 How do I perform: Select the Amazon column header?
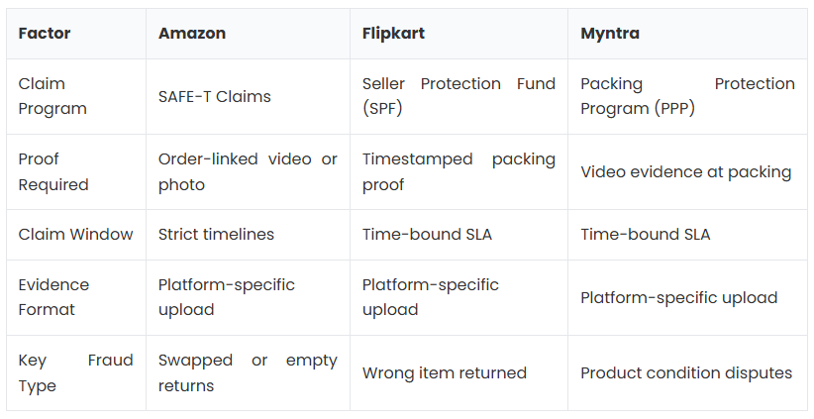pos(248,34)
